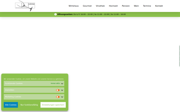This screenshot has width=180, height=112.
Task: Go to the Vinothek page
Action: (x=100, y=6)
